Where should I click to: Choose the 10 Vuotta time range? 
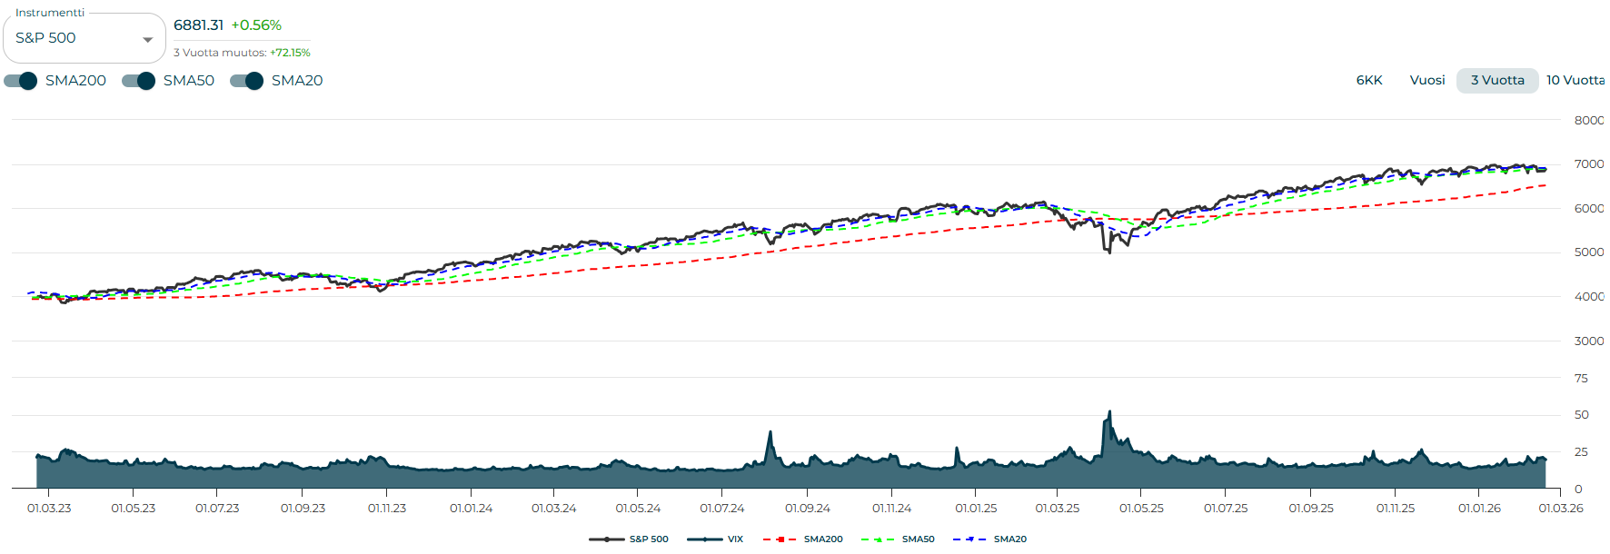click(1575, 80)
